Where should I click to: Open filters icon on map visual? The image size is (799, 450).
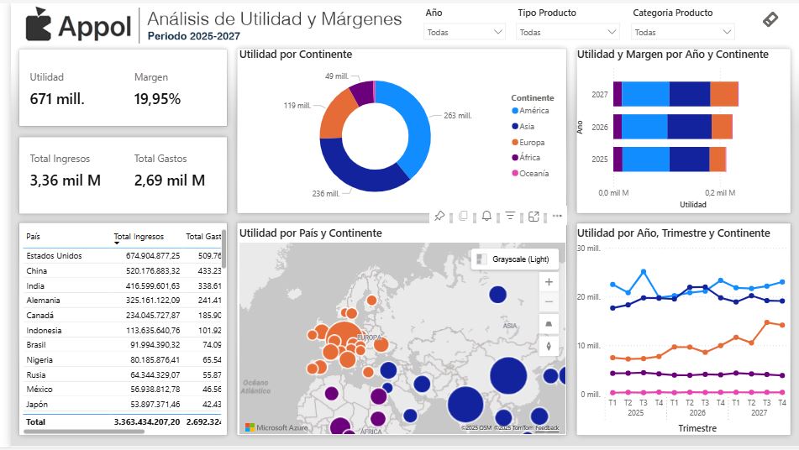pyautogui.click(x=510, y=217)
